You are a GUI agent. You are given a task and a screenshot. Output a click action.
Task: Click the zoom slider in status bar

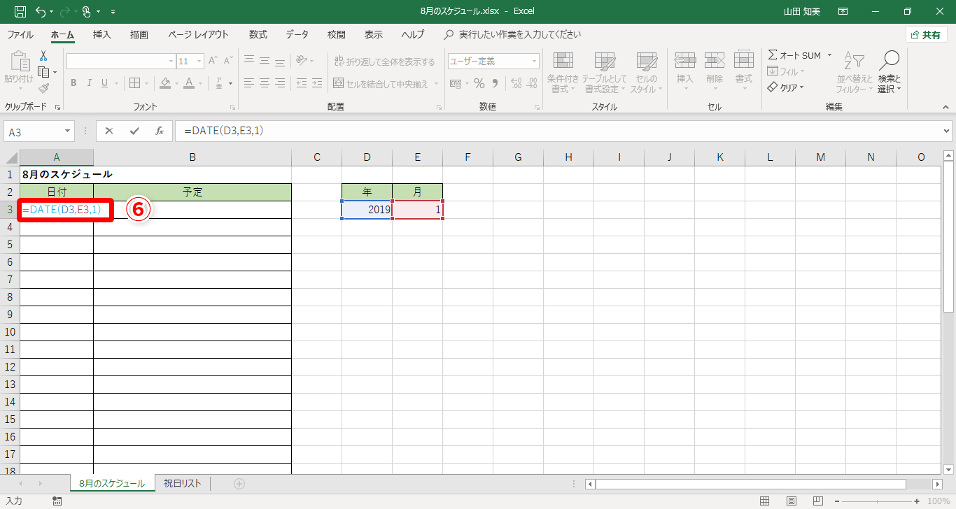pos(876,501)
